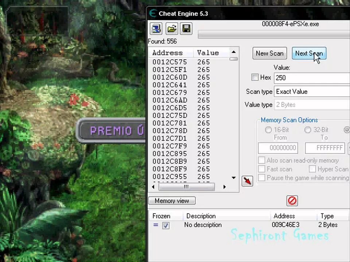Select address row 0012C679
This screenshot has width=350, height=262.
[x=190, y=92]
